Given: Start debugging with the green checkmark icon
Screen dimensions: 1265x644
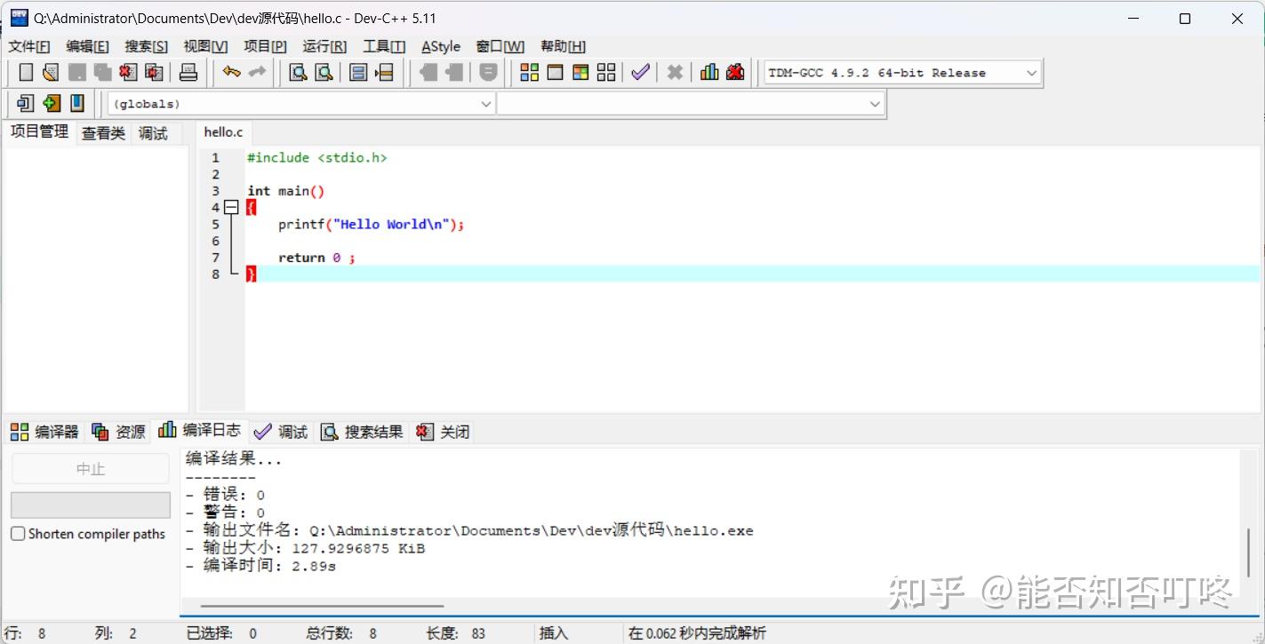Looking at the screenshot, I should point(640,72).
